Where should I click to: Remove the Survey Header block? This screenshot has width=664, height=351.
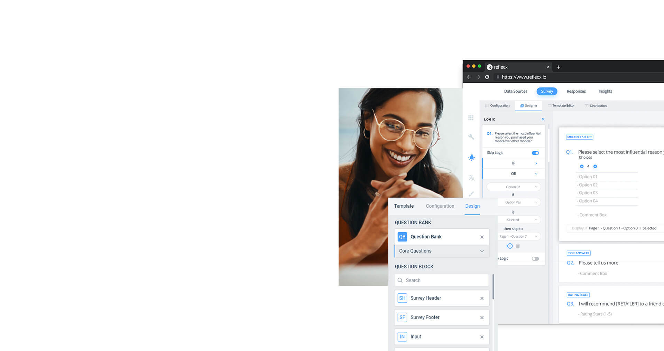click(x=482, y=298)
